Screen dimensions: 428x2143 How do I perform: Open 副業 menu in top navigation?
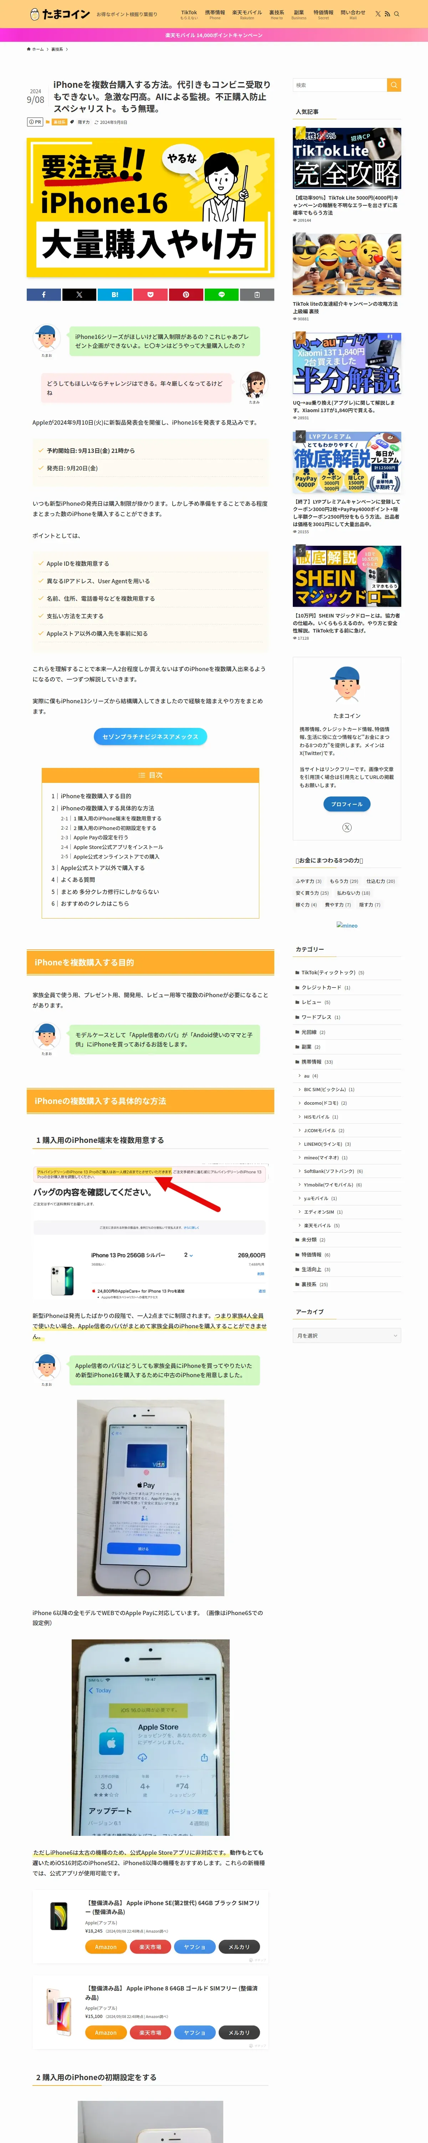(299, 14)
